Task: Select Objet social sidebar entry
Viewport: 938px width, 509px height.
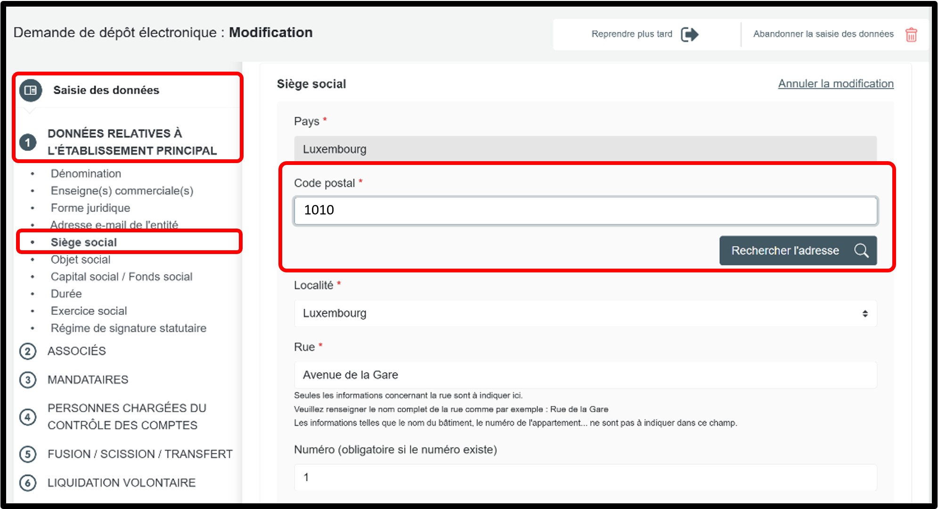Action: click(x=81, y=260)
